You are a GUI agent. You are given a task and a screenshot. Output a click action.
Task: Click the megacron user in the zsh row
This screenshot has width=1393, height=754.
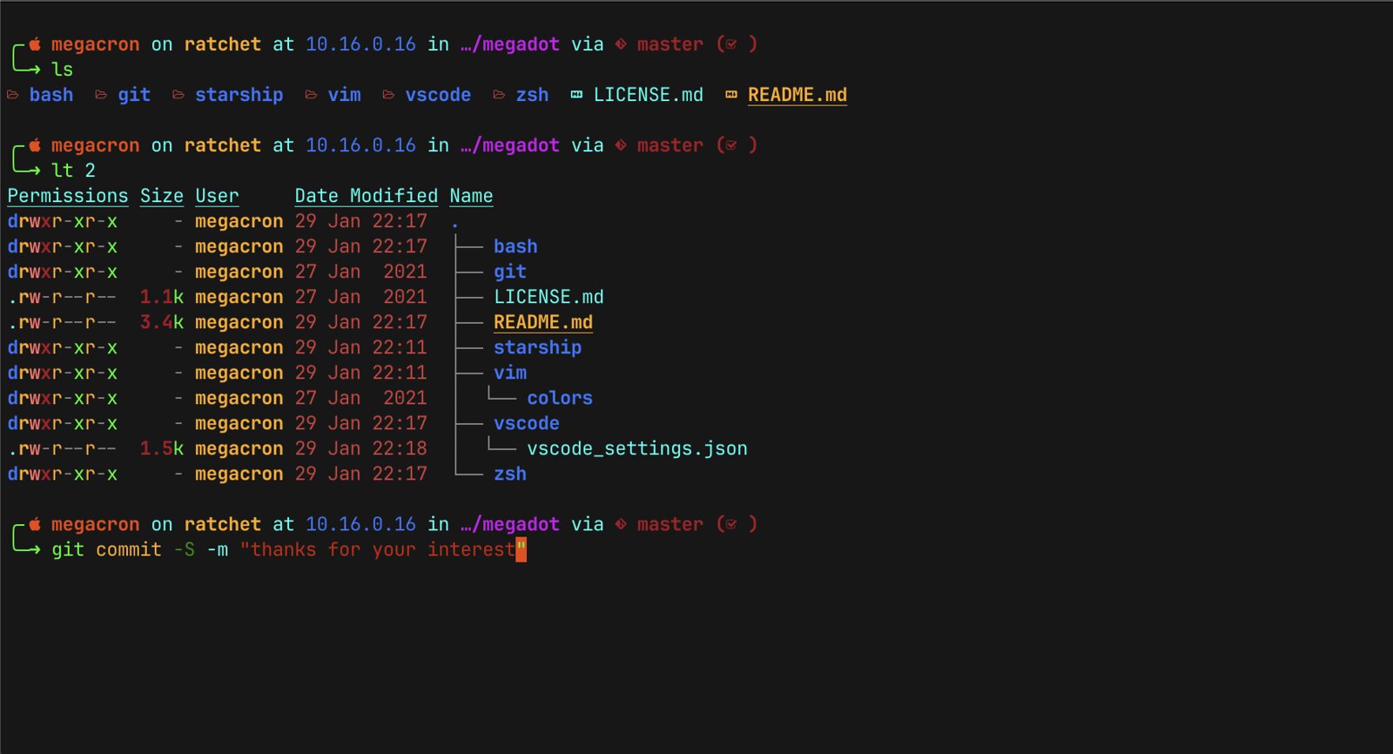pos(239,474)
